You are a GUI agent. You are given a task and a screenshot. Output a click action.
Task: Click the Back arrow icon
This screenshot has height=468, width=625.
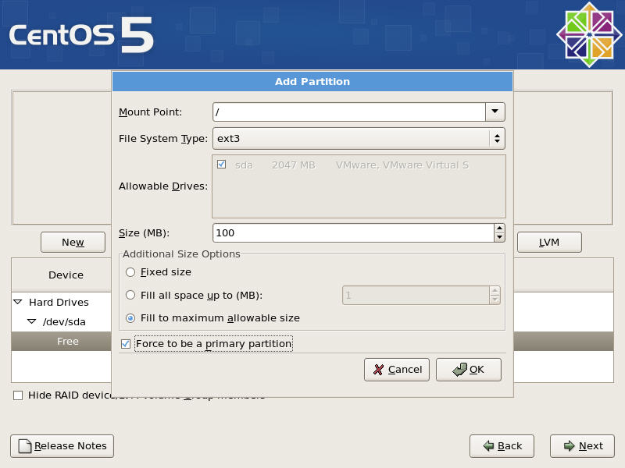click(x=489, y=445)
